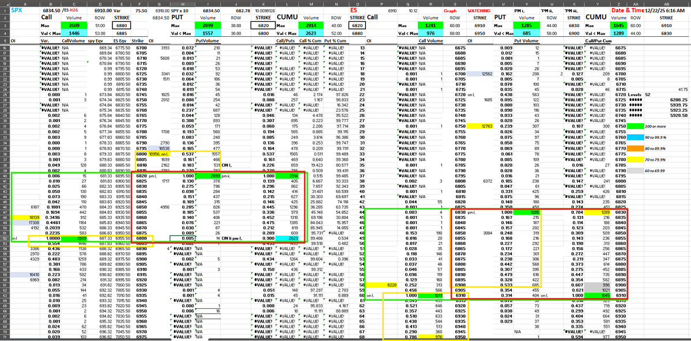Select the 'ON li pm l,' note cell

(237, 239)
